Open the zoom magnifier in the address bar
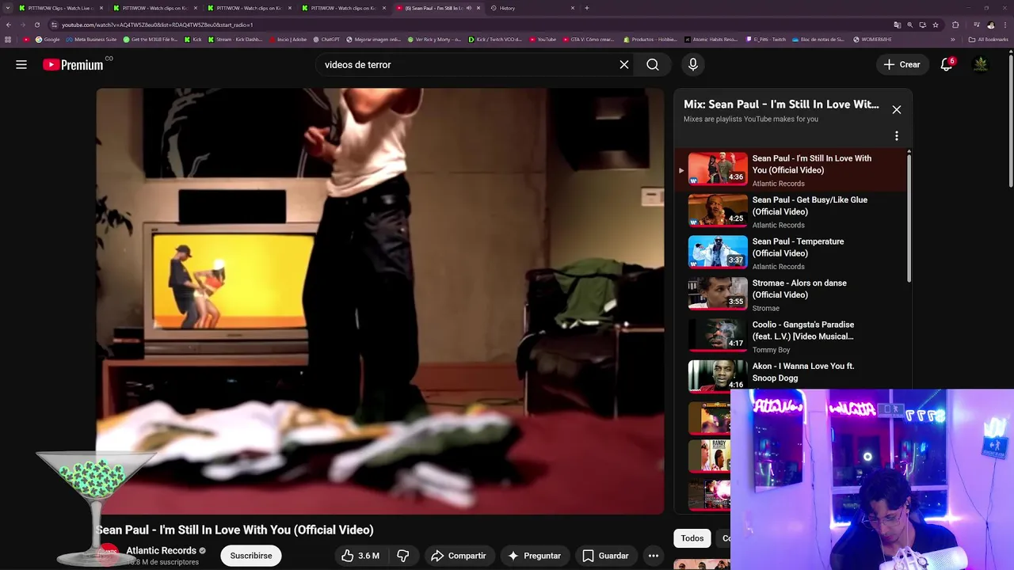1014x570 pixels. [909, 25]
